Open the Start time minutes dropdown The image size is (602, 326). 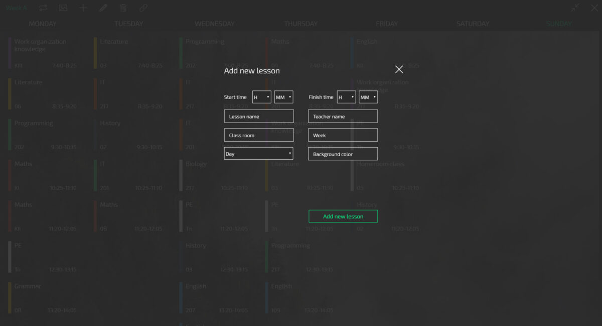click(284, 97)
